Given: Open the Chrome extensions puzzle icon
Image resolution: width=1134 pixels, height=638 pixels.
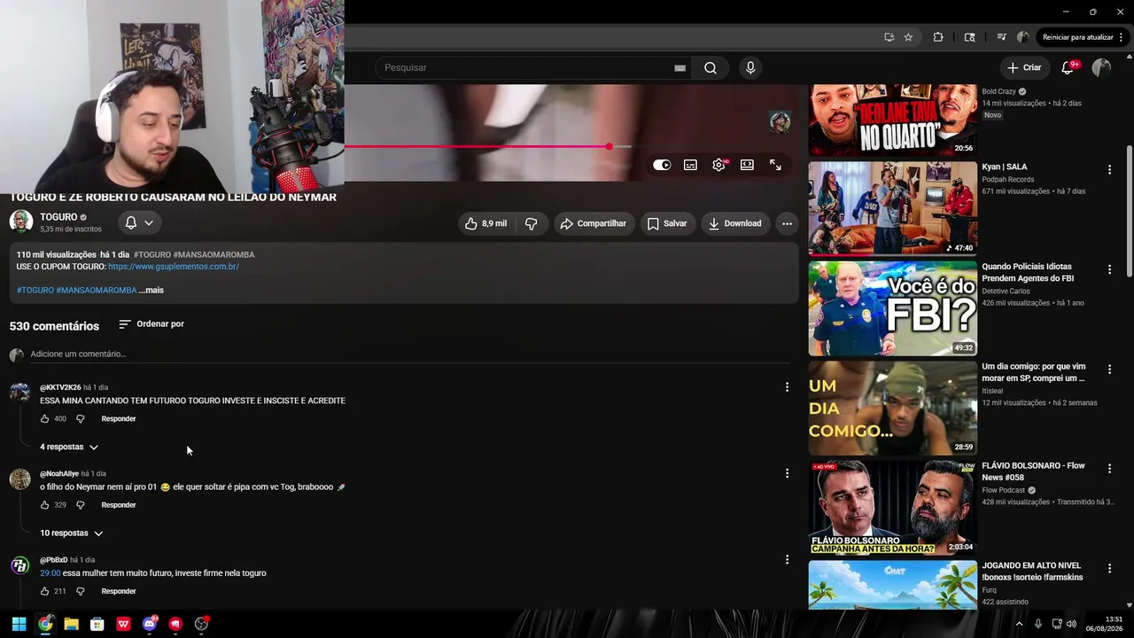Looking at the screenshot, I should click(938, 37).
